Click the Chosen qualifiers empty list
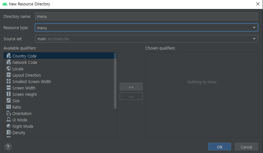 pos(202,95)
